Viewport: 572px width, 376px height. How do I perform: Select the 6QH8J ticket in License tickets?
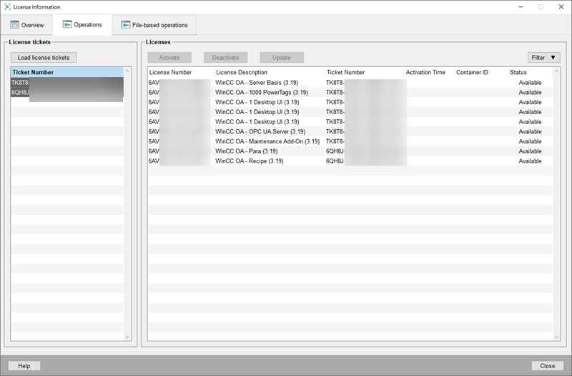[67, 92]
